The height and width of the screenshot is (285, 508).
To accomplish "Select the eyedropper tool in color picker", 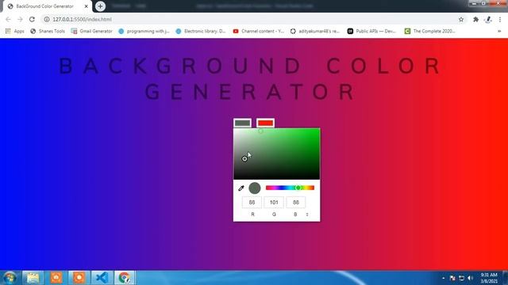I will pos(241,188).
